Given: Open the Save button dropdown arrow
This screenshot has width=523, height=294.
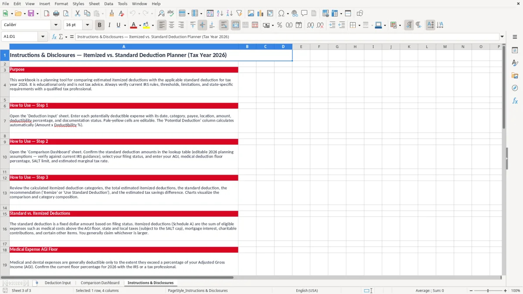Looking at the screenshot, I should click(37, 14).
